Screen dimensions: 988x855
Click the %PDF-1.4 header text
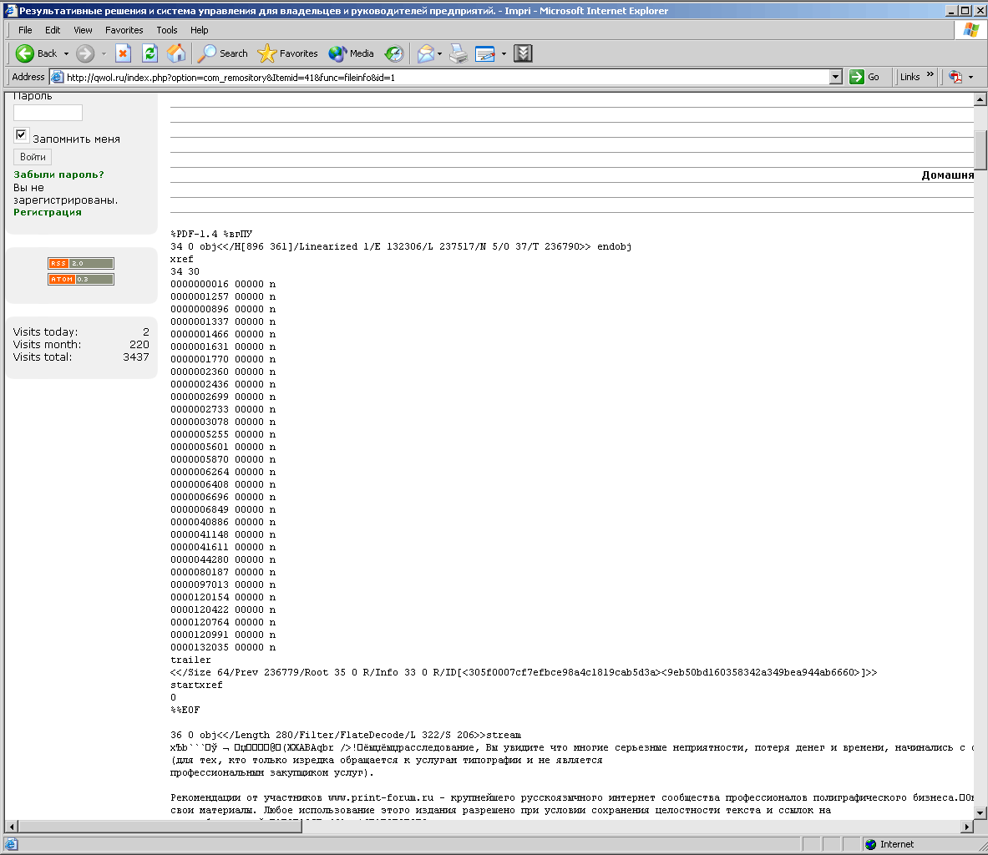212,234
